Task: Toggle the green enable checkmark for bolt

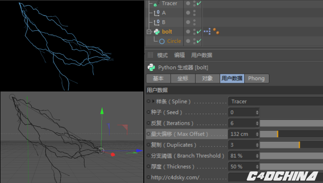Action: [199, 32]
